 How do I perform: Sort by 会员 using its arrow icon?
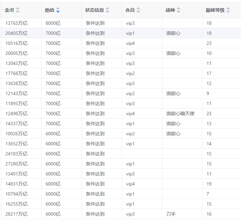138,10
